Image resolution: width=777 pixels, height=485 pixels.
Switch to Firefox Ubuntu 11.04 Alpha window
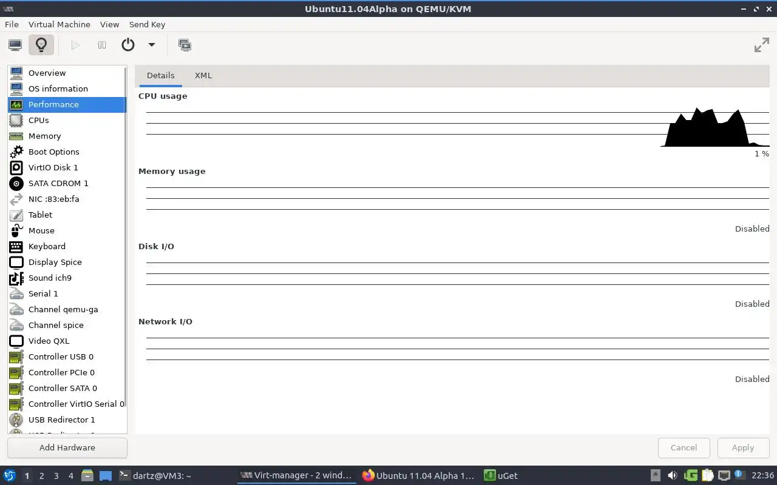[x=418, y=476]
